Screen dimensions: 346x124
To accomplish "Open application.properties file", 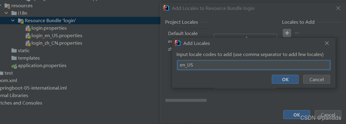I will pyautogui.click(x=42, y=66).
